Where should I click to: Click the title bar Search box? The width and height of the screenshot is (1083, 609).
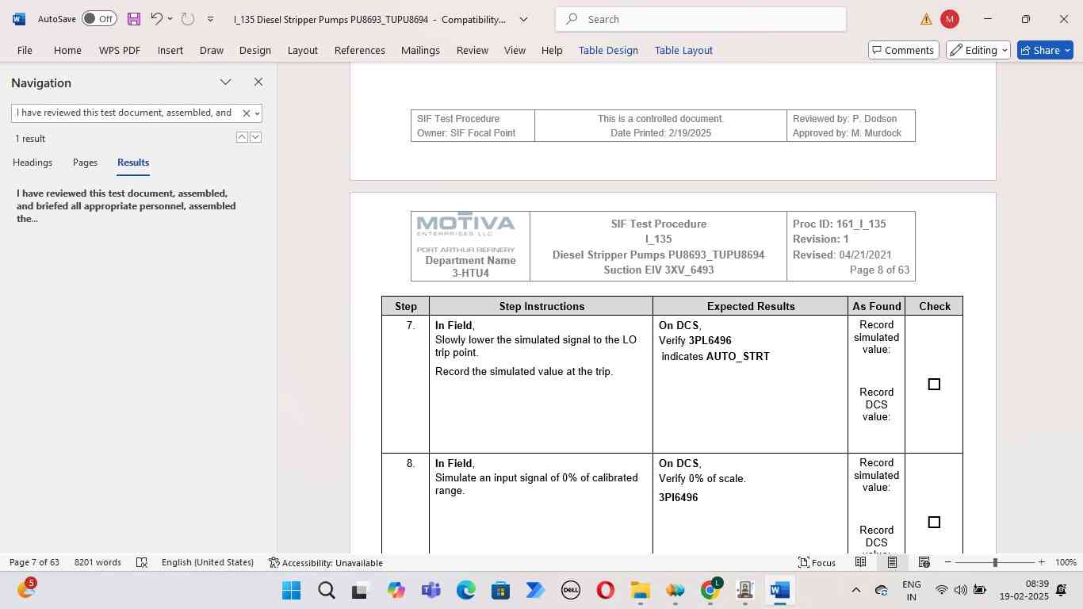point(701,19)
